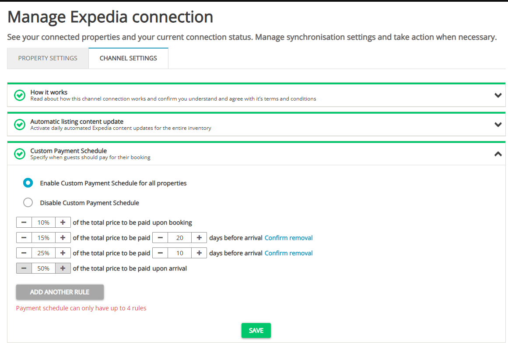Screen dimensions: 508x344
Task: Increase the 20 days before arrival value
Action: tap(199, 237)
